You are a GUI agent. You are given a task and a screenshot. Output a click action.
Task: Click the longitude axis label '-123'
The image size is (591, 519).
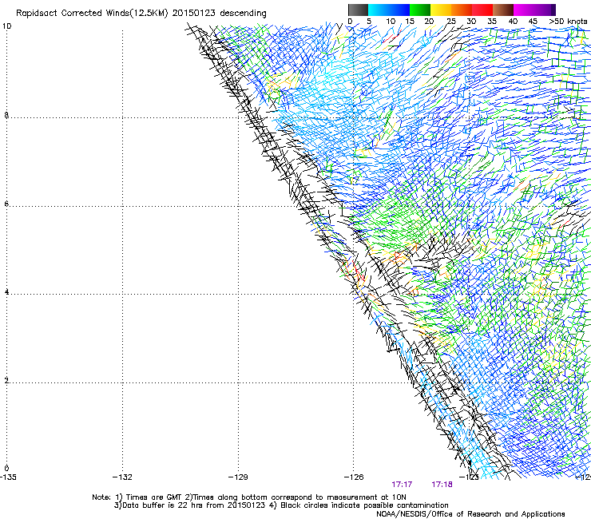click(469, 477)
